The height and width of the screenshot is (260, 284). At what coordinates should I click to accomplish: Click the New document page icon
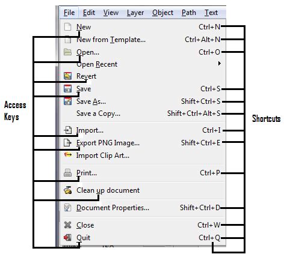point(67,26)
